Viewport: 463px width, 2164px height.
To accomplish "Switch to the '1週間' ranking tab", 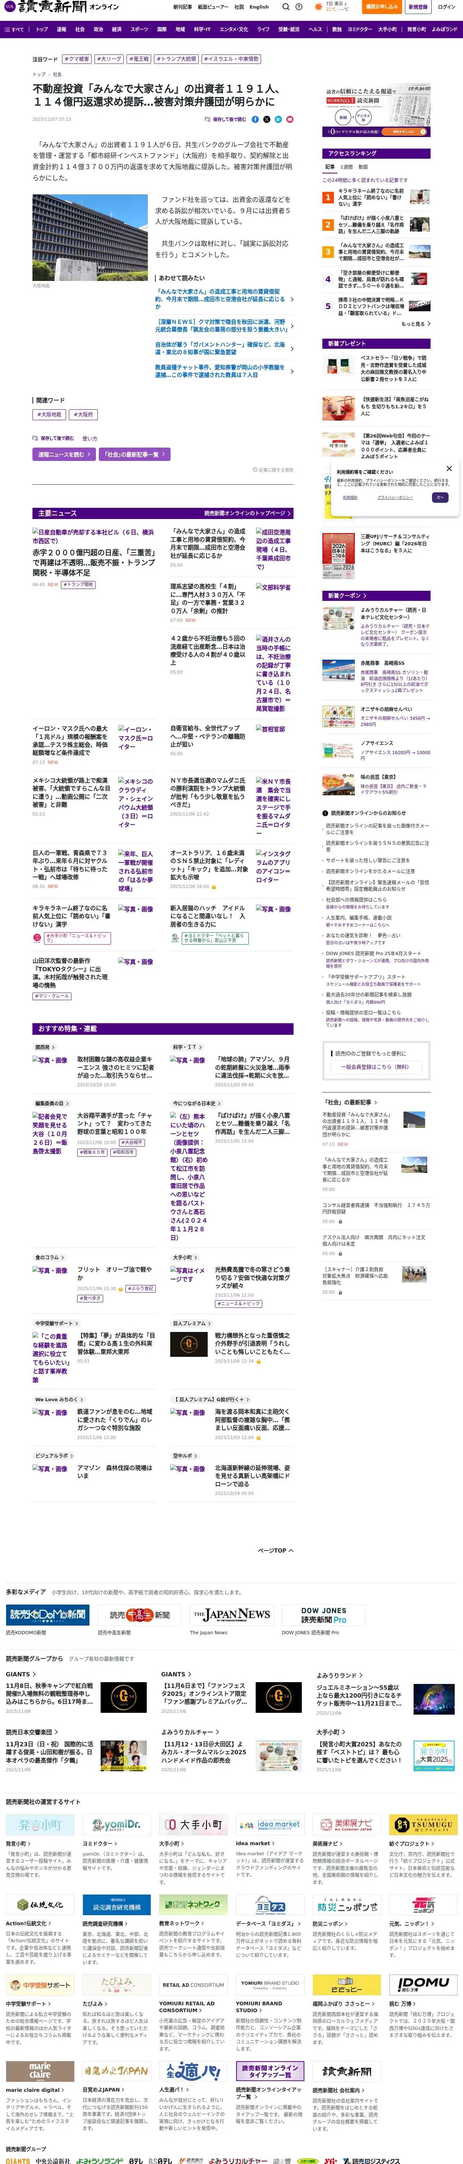I will pyautogui.click(x=347, y=166).
